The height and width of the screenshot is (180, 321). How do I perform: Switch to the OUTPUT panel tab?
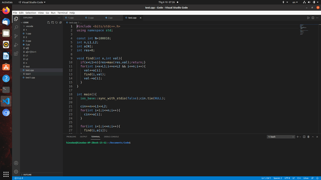[x=84, y=137]
